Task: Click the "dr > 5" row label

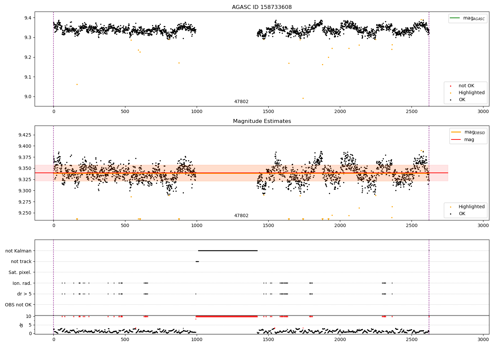Action: [24, 294]
